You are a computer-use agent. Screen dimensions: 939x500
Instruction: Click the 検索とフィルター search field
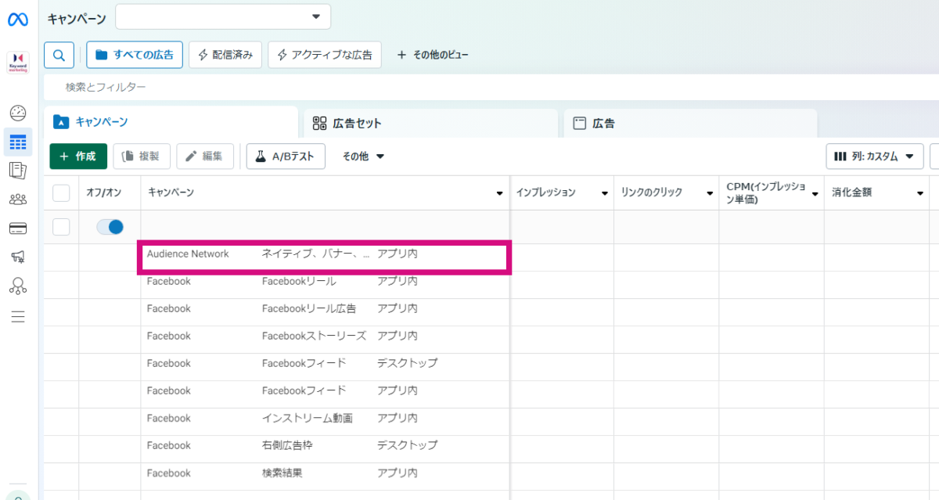pos(491,87)
